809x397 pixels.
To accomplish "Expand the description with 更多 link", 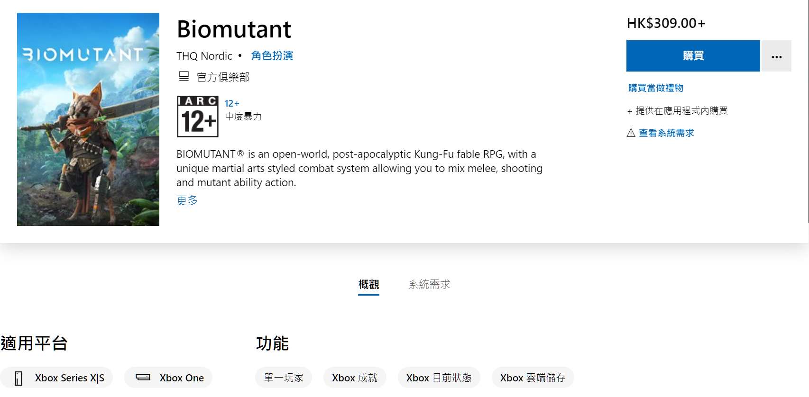I will coord(187,200).
